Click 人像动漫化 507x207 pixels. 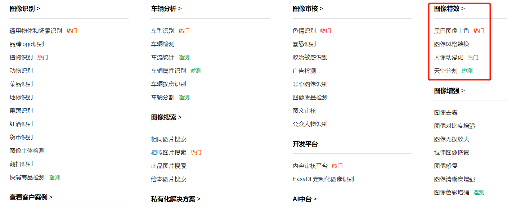point(449,58)
